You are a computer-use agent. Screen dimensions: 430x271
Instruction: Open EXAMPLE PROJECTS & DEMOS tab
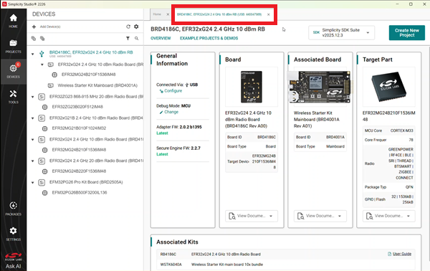pos(209,39)
